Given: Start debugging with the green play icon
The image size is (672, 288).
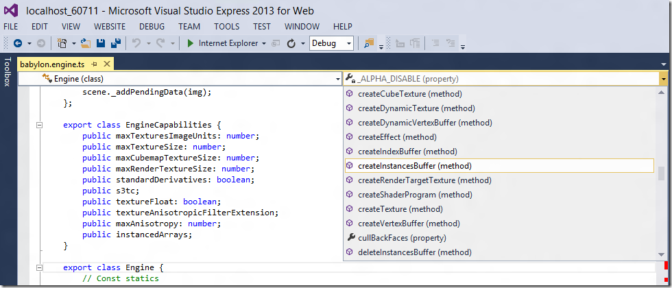Looking at the screenshot, I should [x=191, y=43].
